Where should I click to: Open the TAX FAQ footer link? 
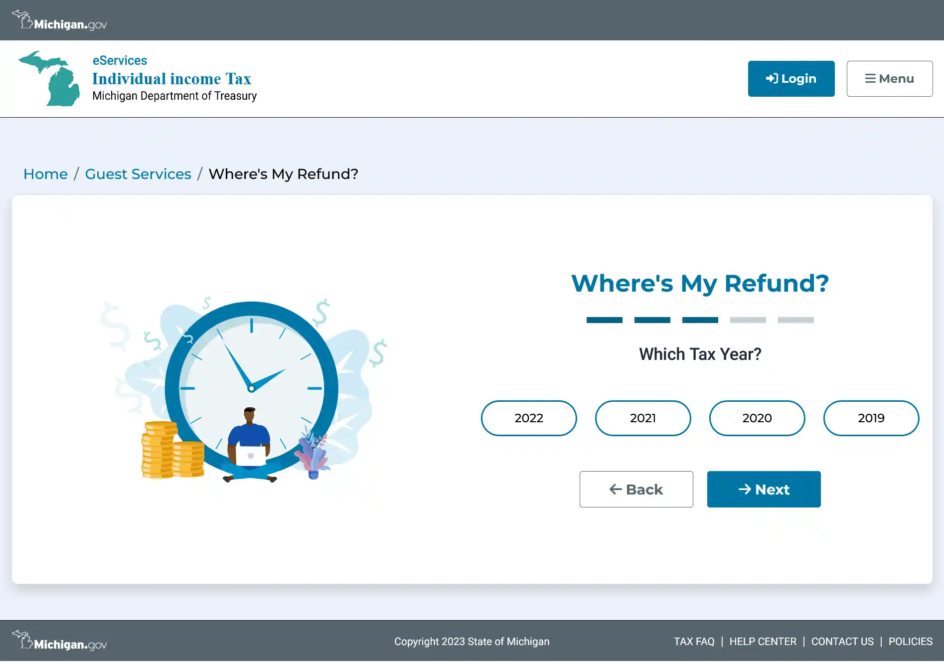[694, 642]
